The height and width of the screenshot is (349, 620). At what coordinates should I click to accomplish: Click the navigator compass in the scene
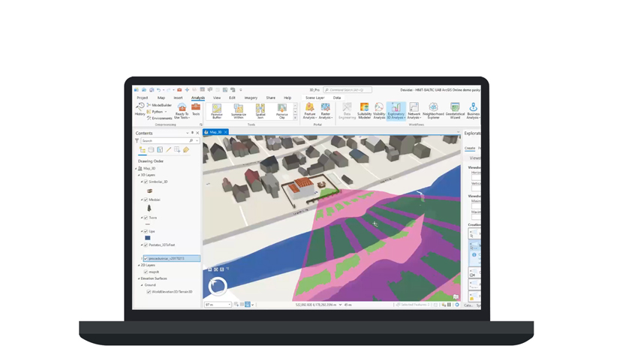(x=217, y=286)
